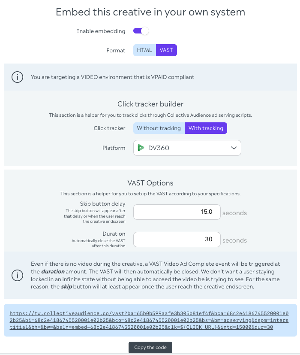The width and height of the screenshot is (300, 355).
Task: Click the chevron arrow of the Platform dropdown
Action: [x=234, y=148]
